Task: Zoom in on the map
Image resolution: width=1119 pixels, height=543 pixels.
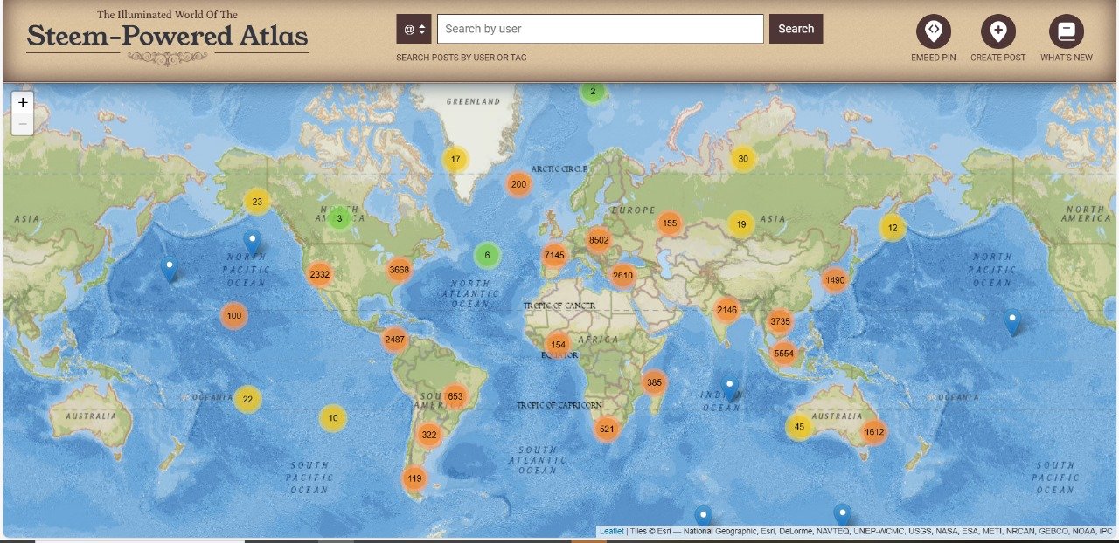Action: click(x=23, y=102)
